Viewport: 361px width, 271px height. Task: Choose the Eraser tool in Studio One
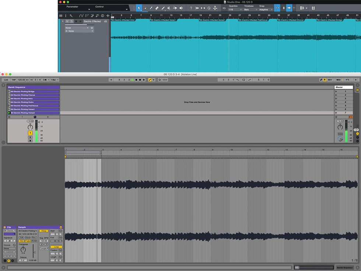click(x=157, y=8)
